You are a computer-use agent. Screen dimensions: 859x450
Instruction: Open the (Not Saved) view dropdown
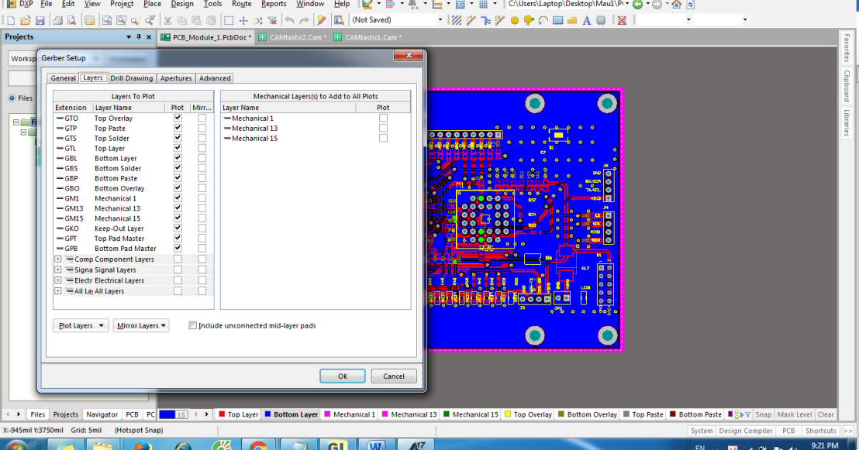(x=440, y=20)
